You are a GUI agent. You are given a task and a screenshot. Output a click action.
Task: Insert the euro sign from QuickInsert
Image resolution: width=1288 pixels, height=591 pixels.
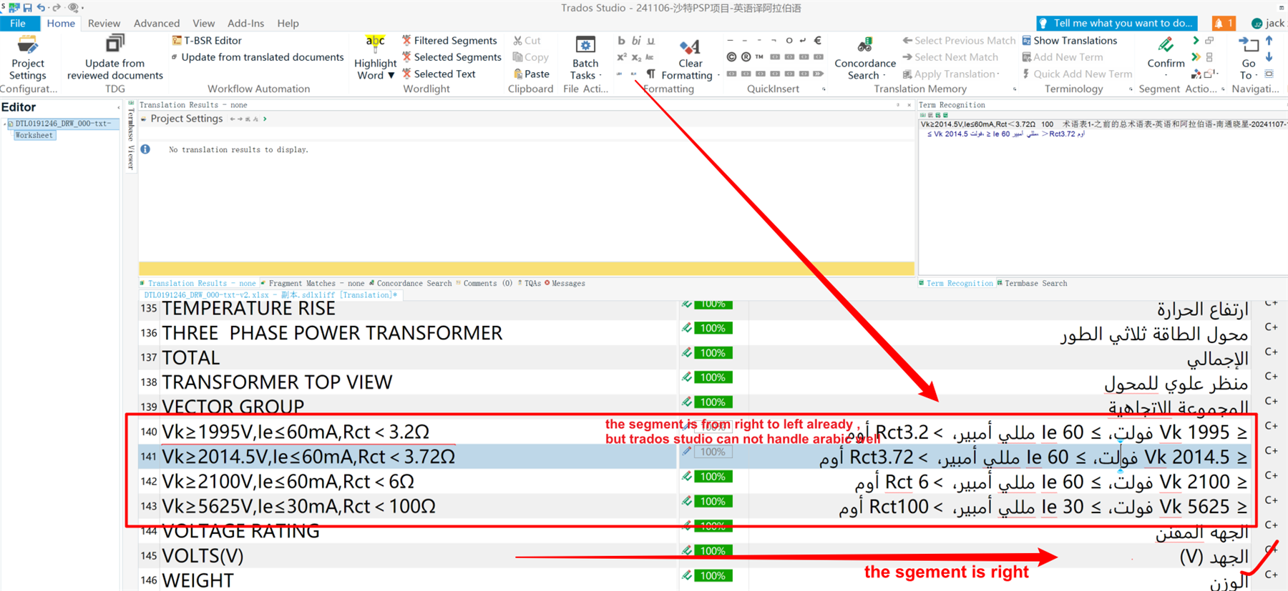818,41
